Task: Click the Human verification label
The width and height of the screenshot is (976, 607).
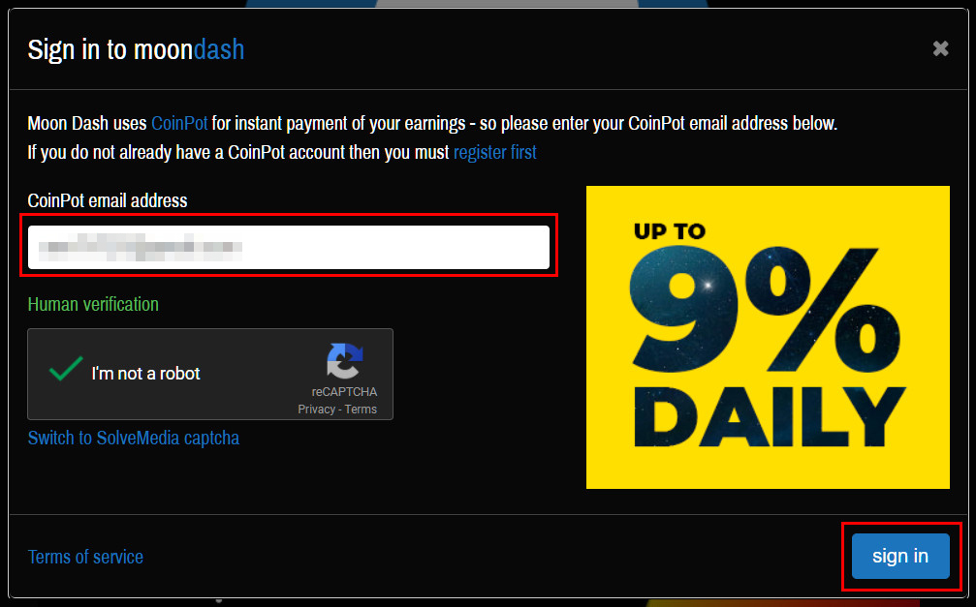Action: pyautogui.click(x=93, y=304)
